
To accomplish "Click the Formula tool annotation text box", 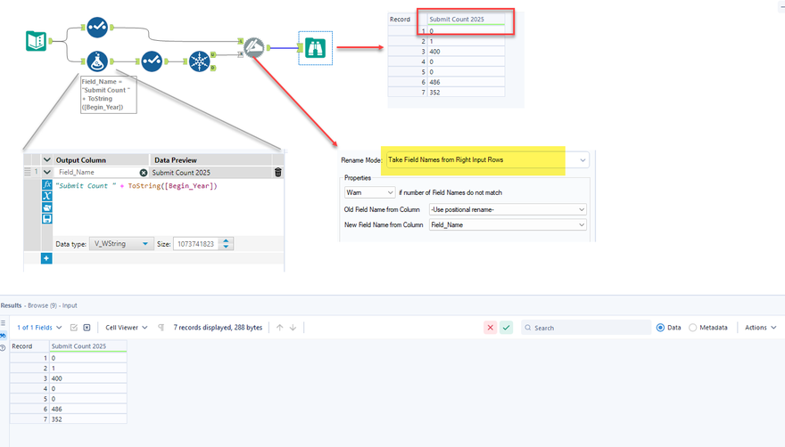I will coord(109,94).
